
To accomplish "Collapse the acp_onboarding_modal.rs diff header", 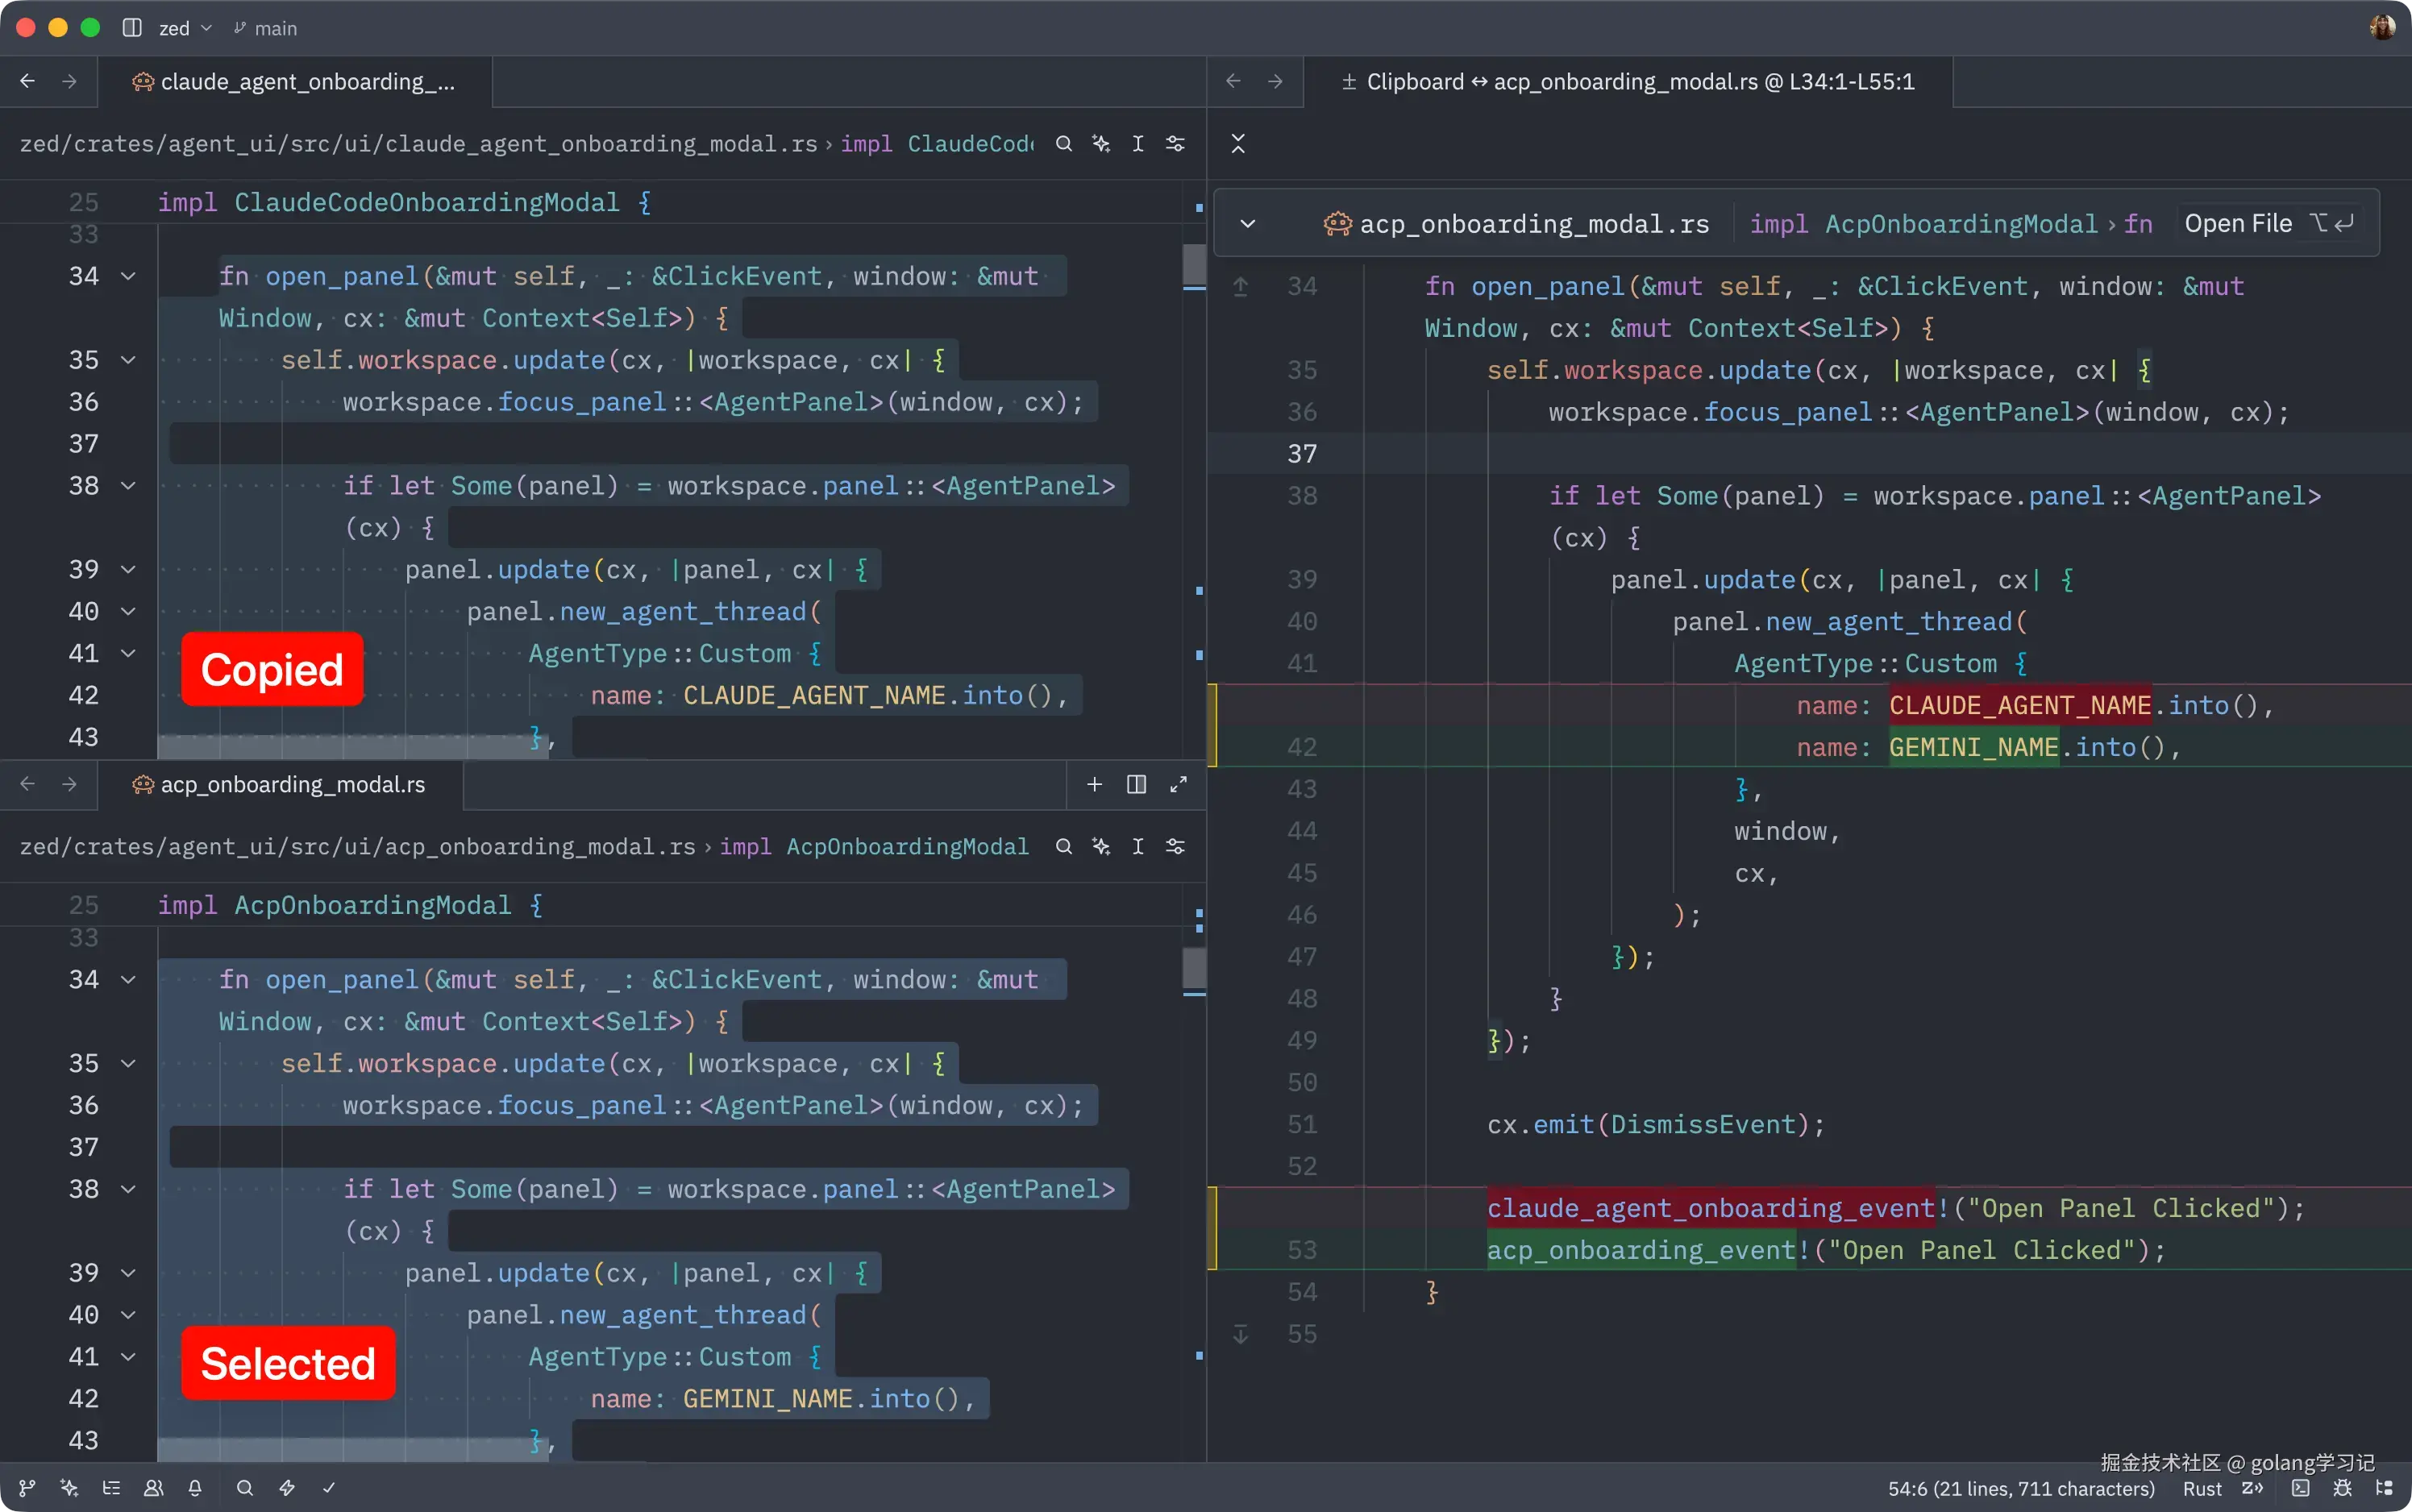I will (x=1247, y=223).
